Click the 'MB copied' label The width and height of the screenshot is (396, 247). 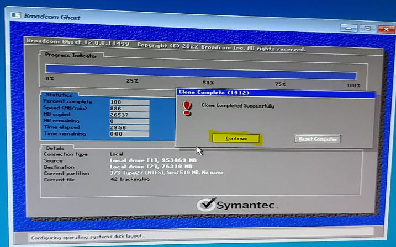point(57,114)
